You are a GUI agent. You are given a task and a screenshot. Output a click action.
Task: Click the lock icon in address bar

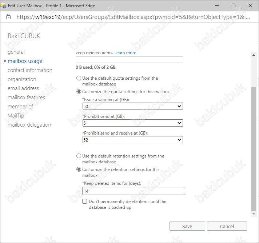(x=8, y=17)
